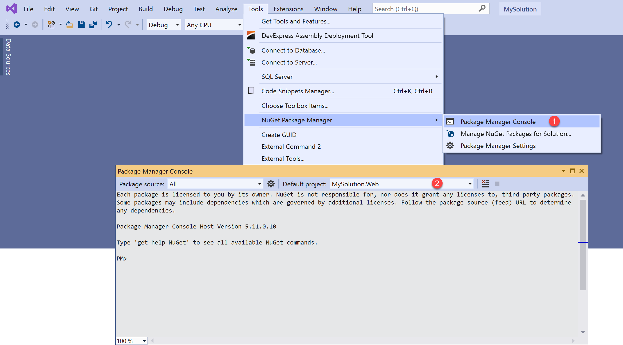The height and width of the screenshot is (345, 623).
Task: Open the Build menu
Action: click(x=146, y=9)
